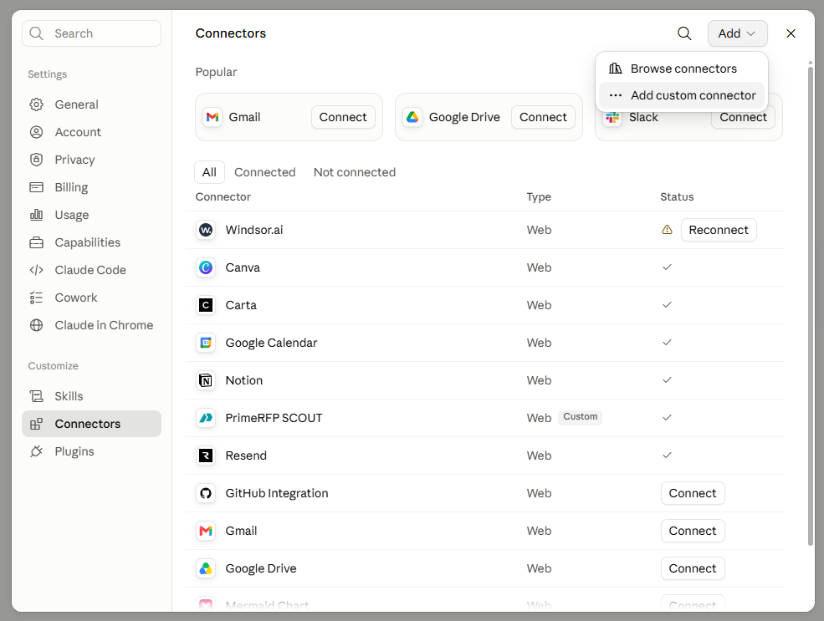Click the Google Drive logo in Popular
The image size is (824, 621).
[x=412, y=117]
